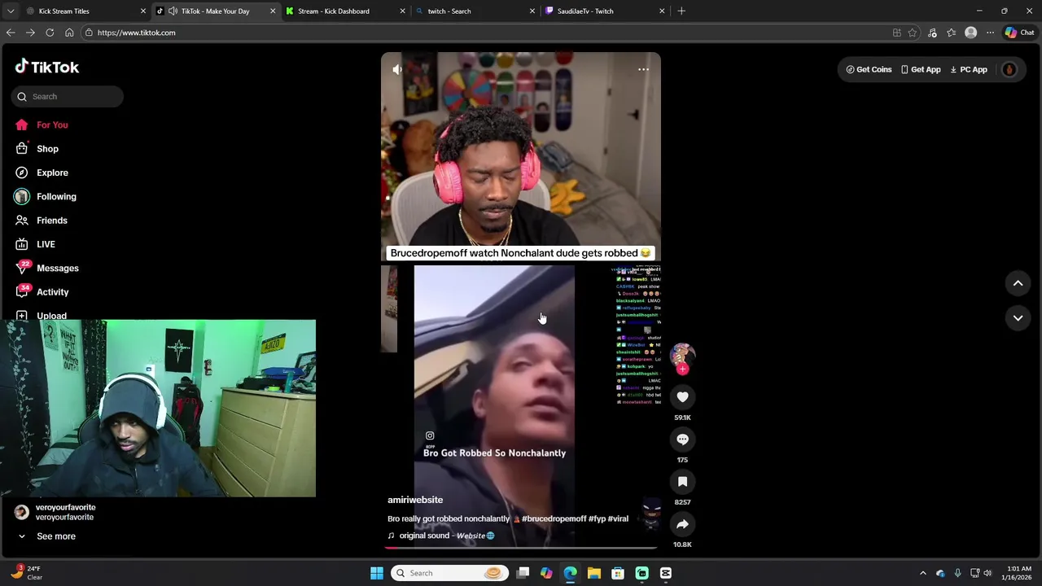1042x586 pixels.
Task: Open volume control in system tray
Action: click(x=987, y=573)
